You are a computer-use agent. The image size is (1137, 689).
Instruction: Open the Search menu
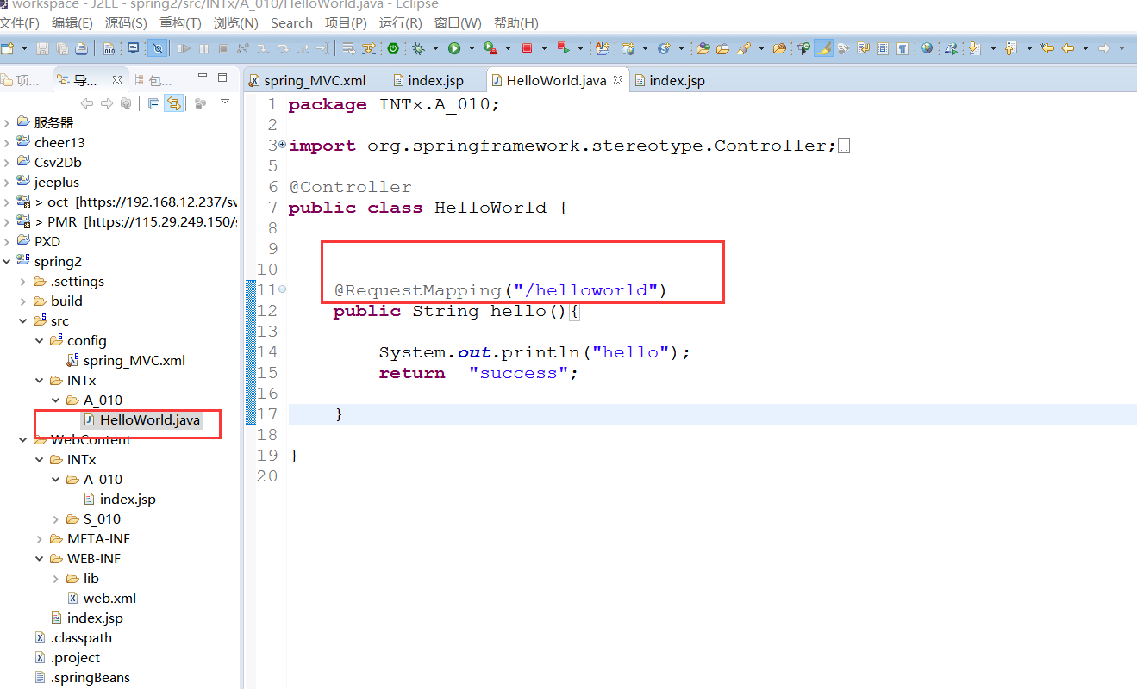click(x=291, y=22)
